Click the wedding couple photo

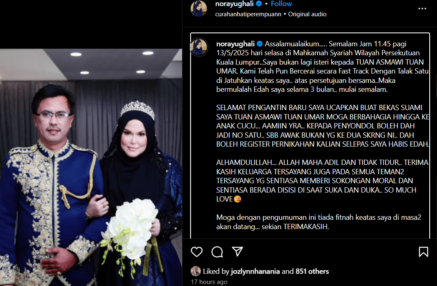91,167
